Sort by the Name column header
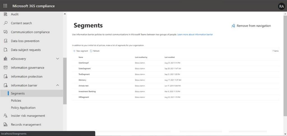Image resolution: width=287 pixels, height=136 pixels. [x=81, y=57]
